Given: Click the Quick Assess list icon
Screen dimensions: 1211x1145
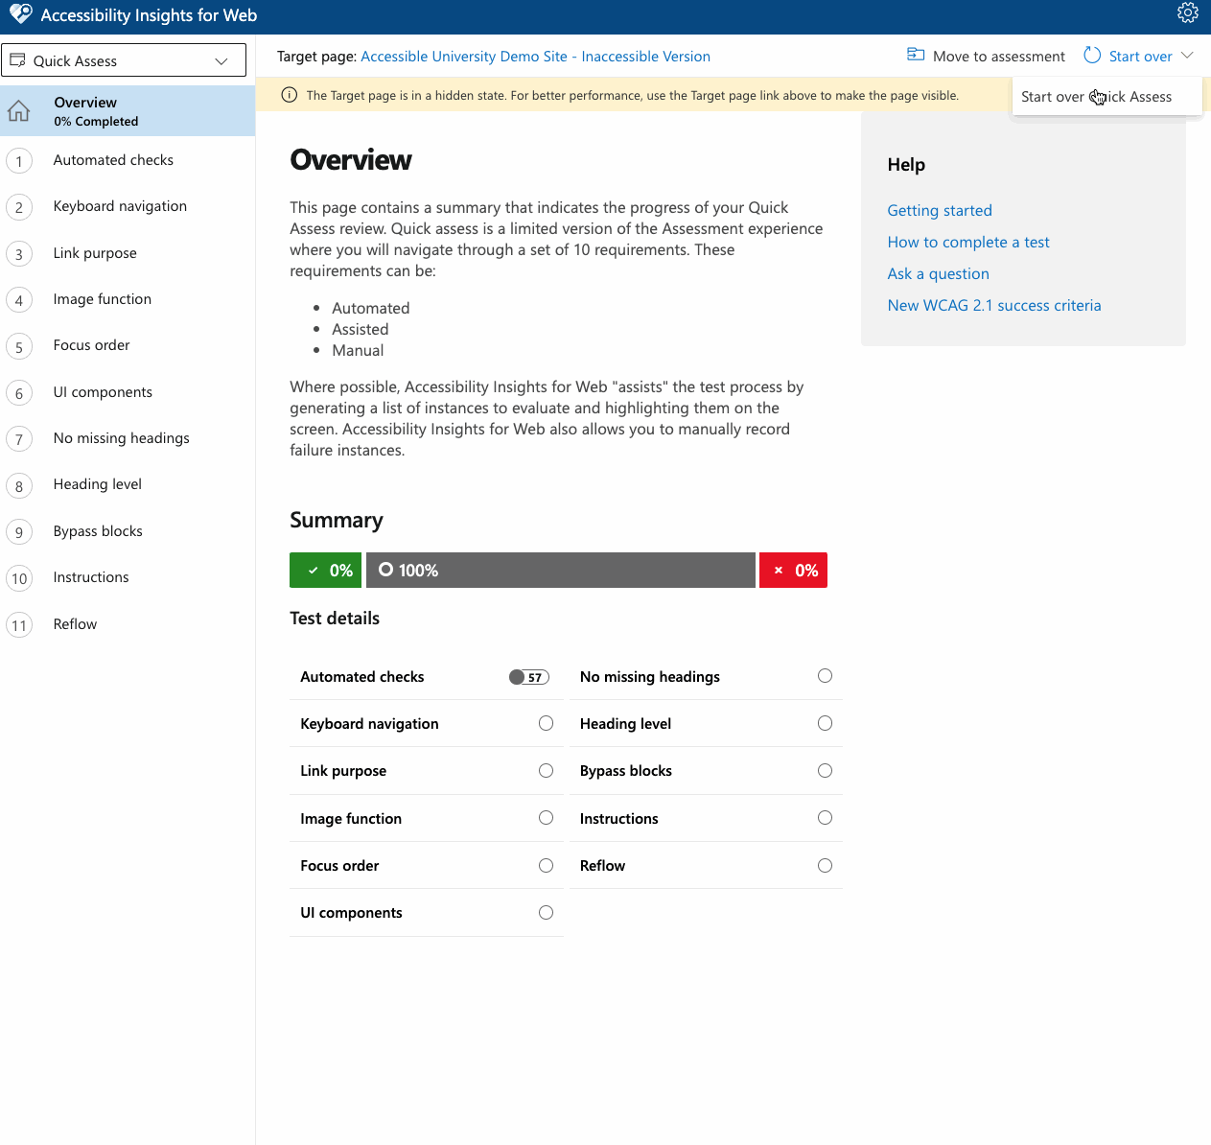Looking at the screenshot, I should coord(17,60).
